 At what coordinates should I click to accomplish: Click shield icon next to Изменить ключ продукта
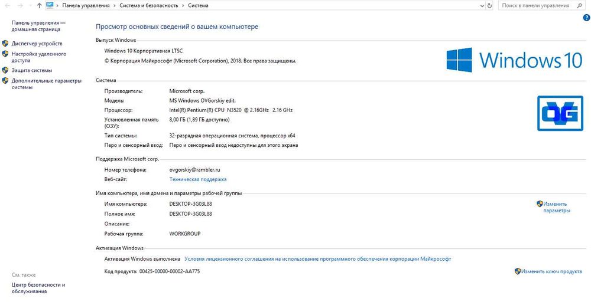518,271
